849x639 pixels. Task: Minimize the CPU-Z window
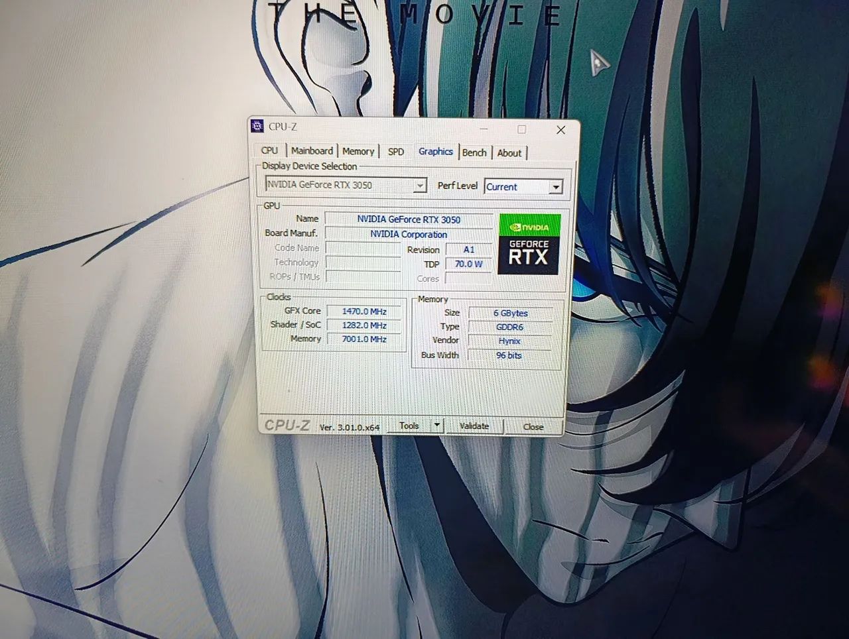click(x=484, y=129)
